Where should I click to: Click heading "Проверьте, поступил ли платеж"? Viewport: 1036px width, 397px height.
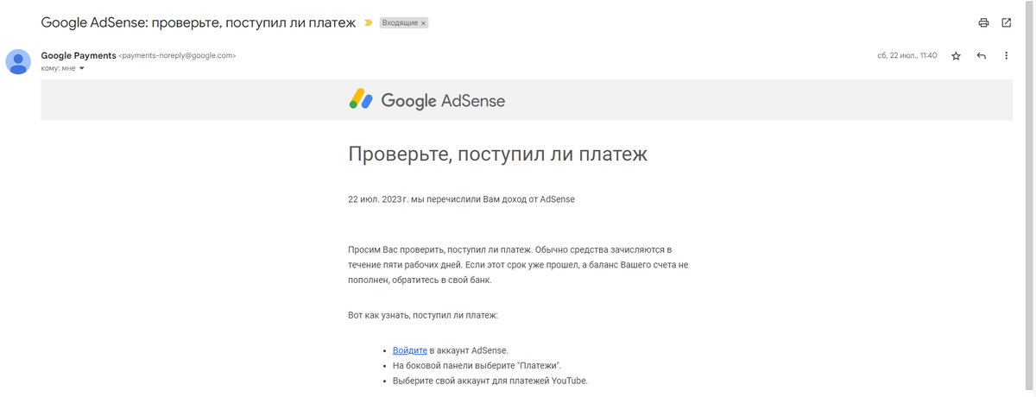(x=498, y=154)
